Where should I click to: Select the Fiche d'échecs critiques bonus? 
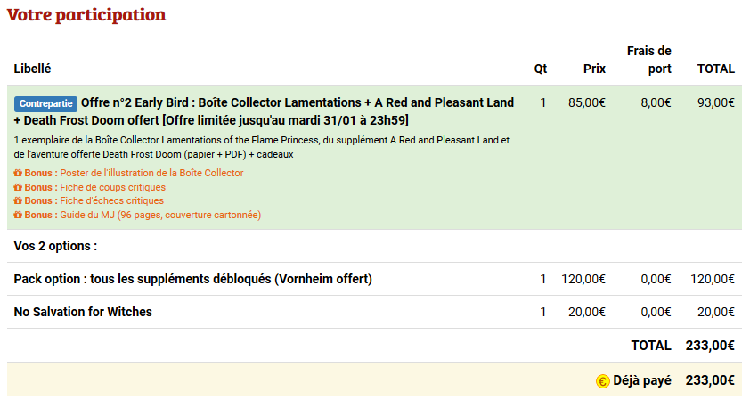pyautogui.click(x=111, y=201)
